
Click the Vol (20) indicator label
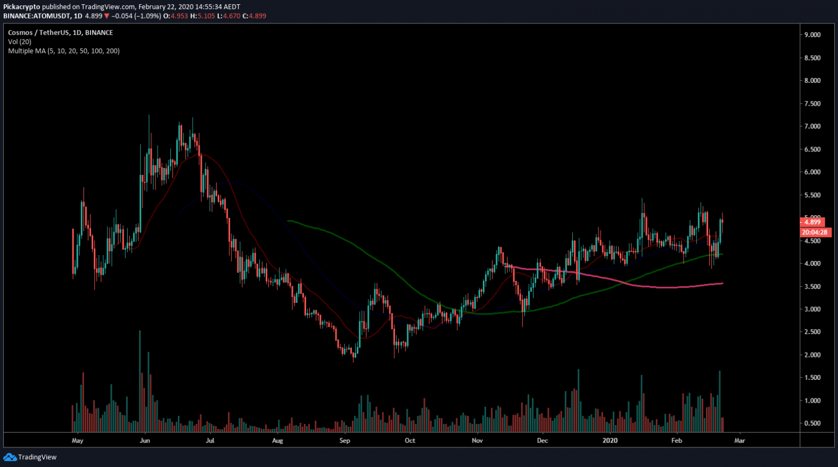(20, 42)
